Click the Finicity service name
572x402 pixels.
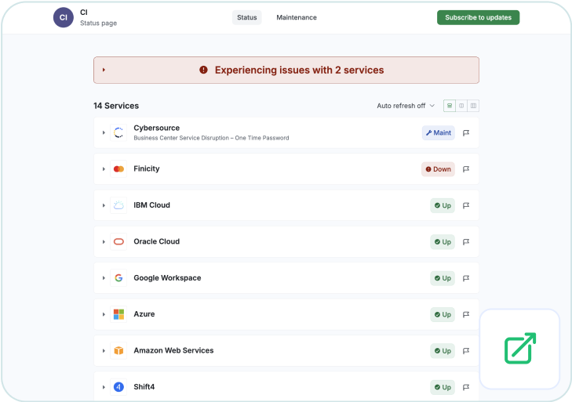(147, 168)
